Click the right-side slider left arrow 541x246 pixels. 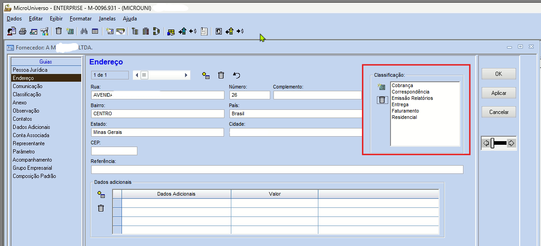(486, 143)
